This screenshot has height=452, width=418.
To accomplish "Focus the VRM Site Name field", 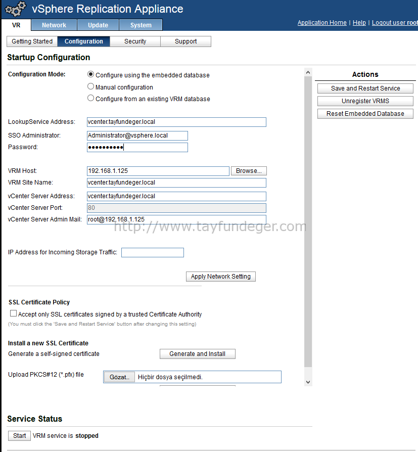I will (x=176, y=183).
